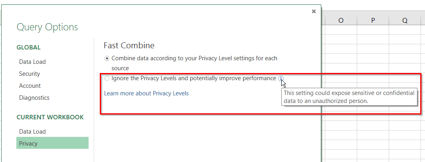The width and height of the screenshot is (425, 162).
Task: Select column P header
Action: 373,21
